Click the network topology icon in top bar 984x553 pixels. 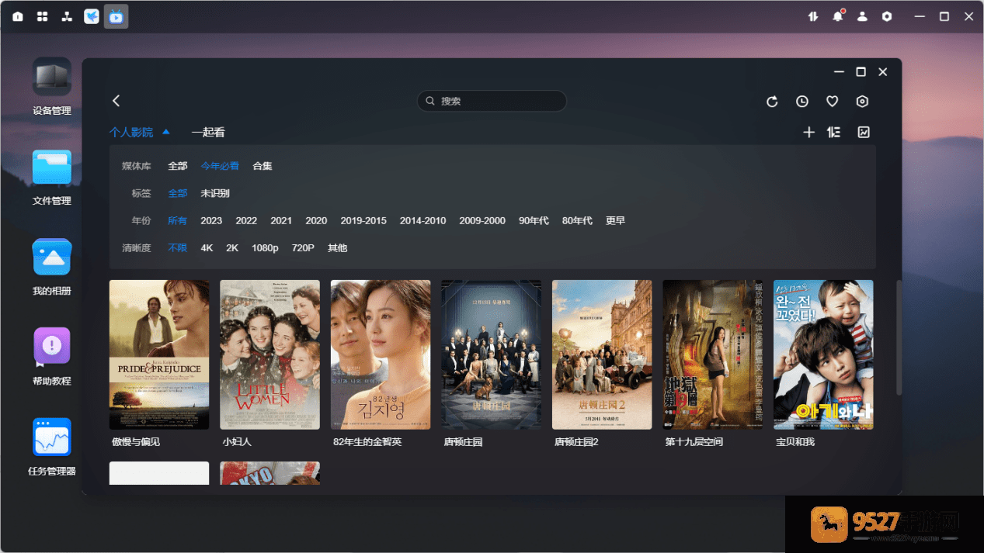67,16
